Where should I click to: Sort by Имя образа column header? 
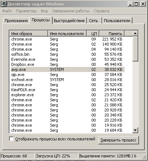coord(29,34)
